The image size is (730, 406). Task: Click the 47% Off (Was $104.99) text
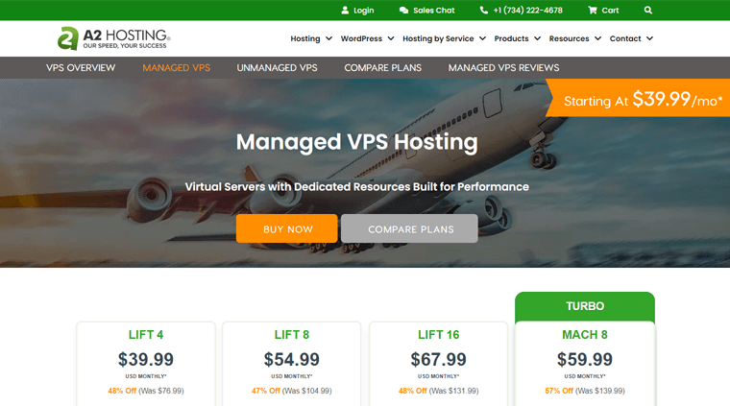click(292, 391)
